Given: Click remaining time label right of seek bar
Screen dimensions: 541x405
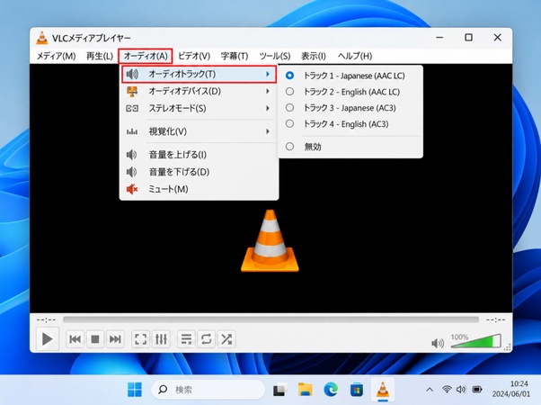Looking at the screenshot, I should click(496, 320).
